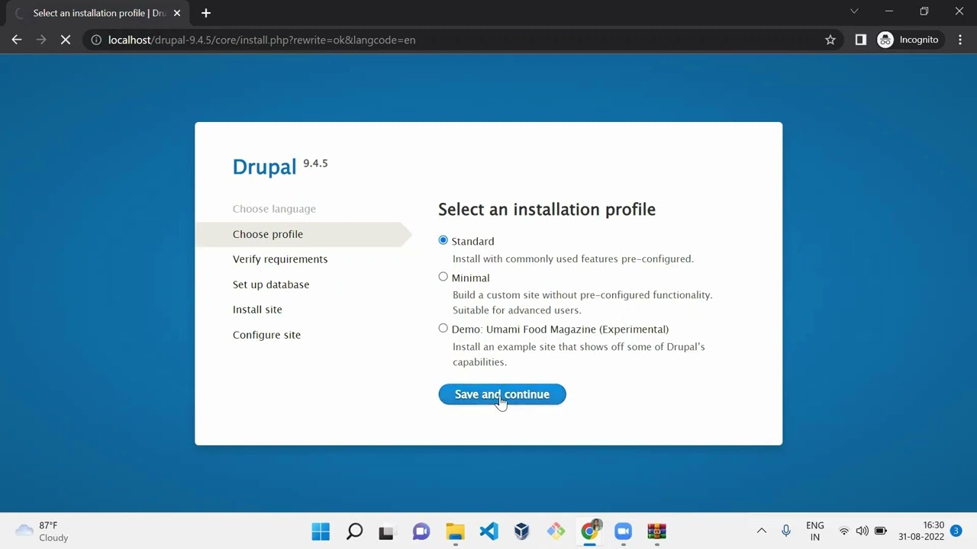Viewport: 977px width, 549px height.
Task: Click the Drupal logo text
Action: tap(264, 167)
